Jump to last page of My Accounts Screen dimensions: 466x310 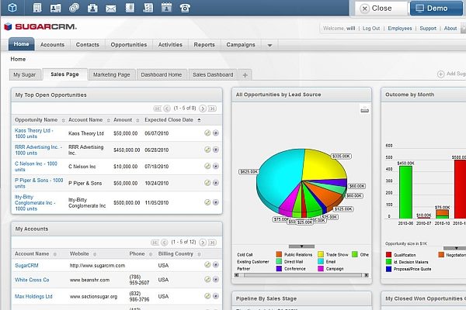click(x=212, y=243)
